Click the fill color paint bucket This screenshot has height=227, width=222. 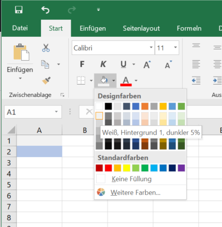(104, 81)
